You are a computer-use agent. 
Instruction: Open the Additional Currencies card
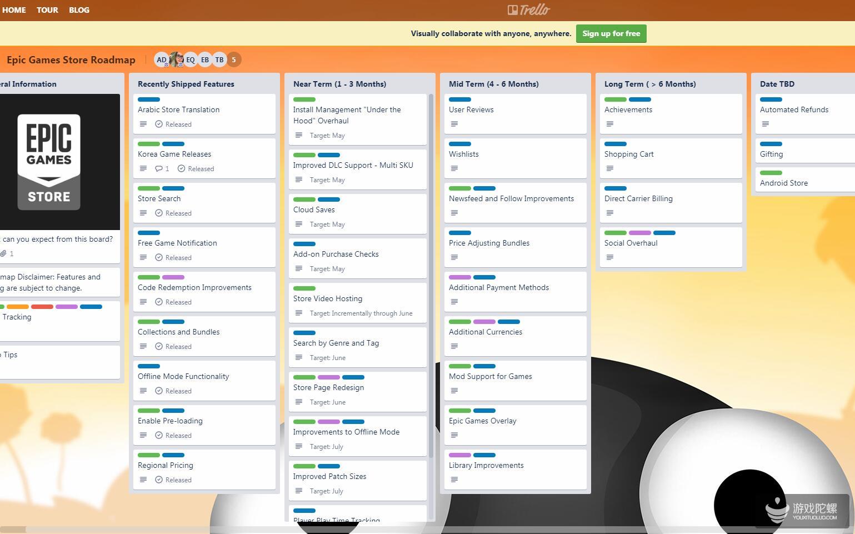pos(516,336)
